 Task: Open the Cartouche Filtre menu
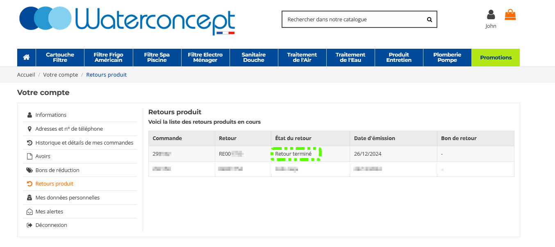click(60, 58)
